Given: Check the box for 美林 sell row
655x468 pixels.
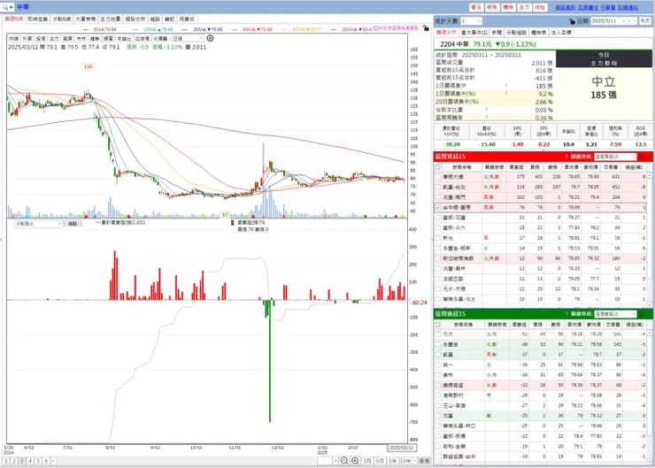Looking at the screenshot, I should click(438, 375).
